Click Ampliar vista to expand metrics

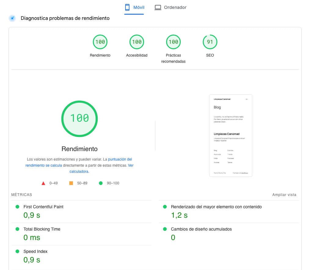tap(284, 195)
